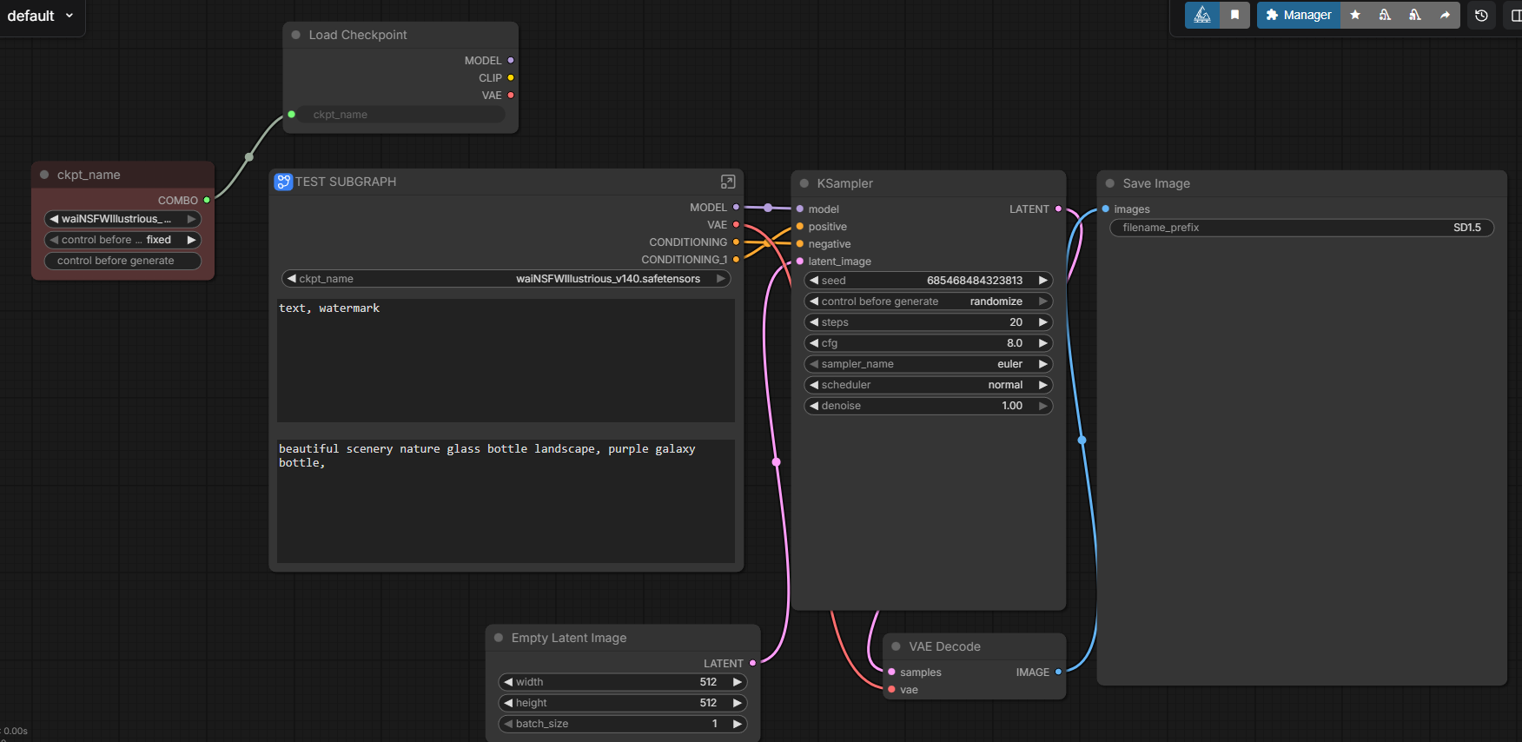Click Load Checkpoint CLIP output slot
The height and width of the screenshot is (742, 1522).
pyautogui.click(x=511, y=77)
